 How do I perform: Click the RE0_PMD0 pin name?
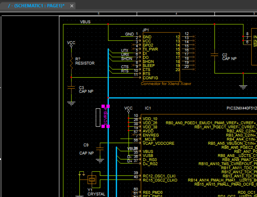coord(153,192)
